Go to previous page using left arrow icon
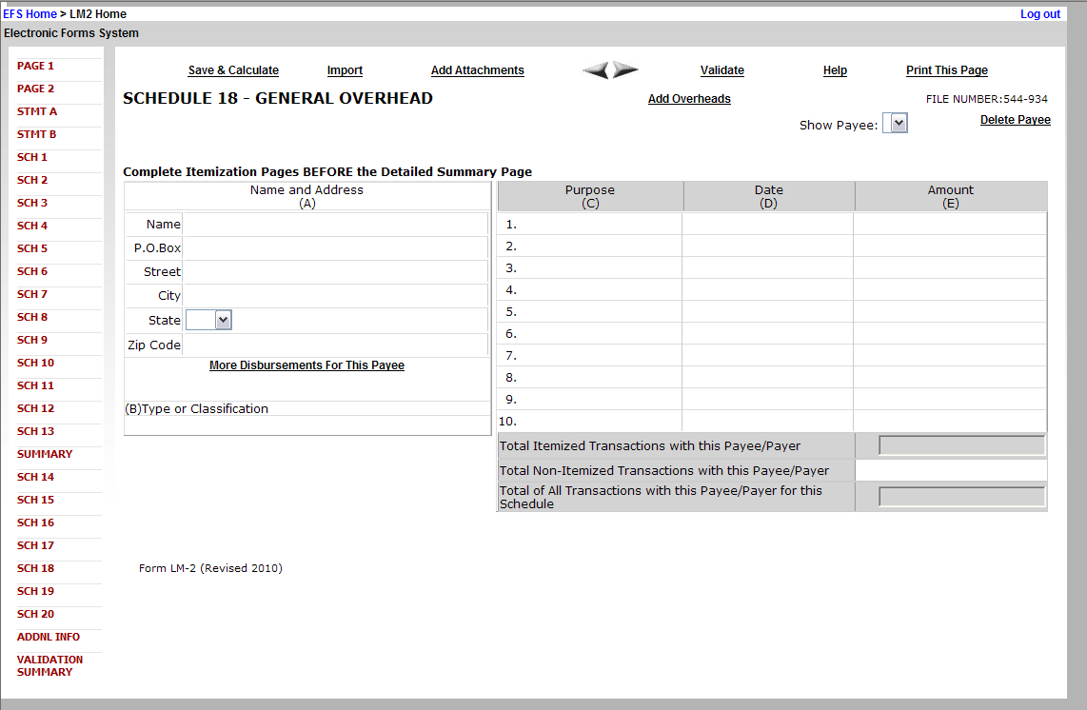 pyautogui.click(x=596, y=70)
